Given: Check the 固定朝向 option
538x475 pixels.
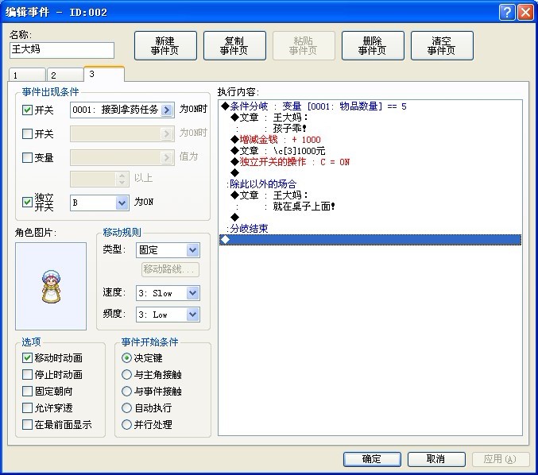Looking at the screenshot, I should point(27,391).
